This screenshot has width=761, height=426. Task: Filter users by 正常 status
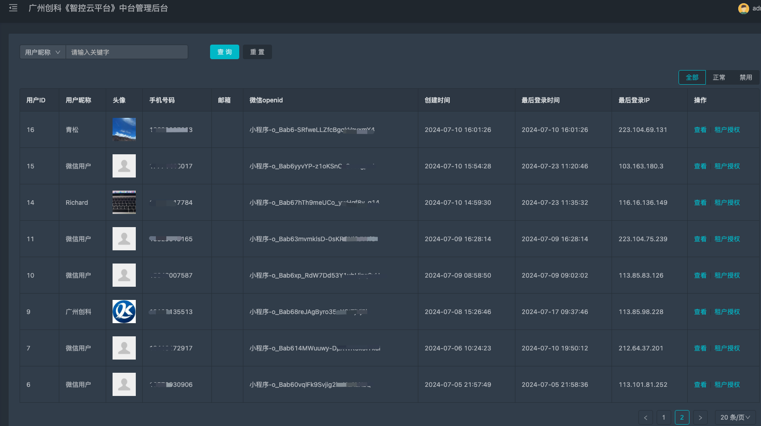(719, 77)
